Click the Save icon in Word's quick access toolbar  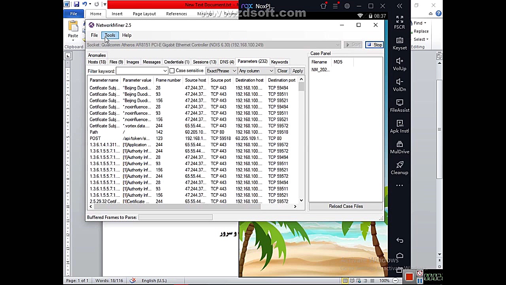pyautogui.click(x=76, y=4)
